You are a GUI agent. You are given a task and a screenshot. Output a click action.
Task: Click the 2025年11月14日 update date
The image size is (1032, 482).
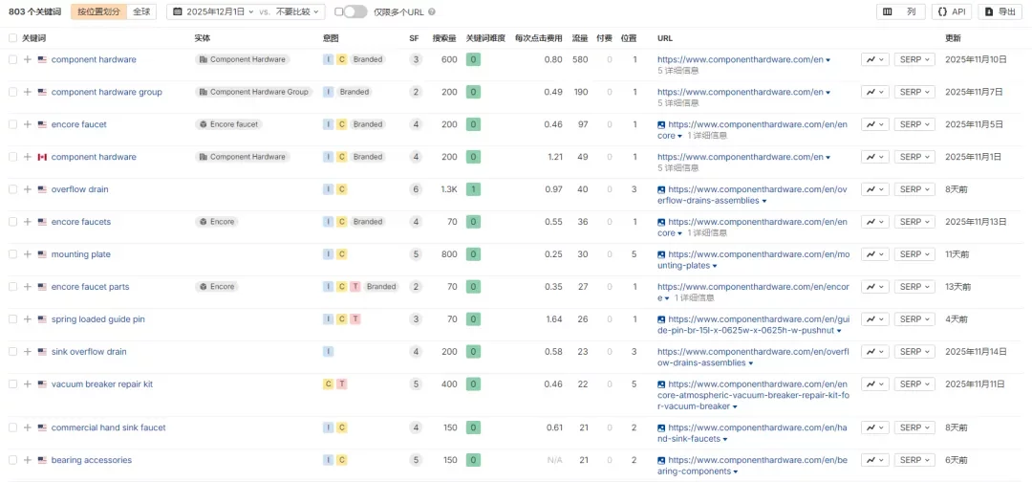click(976, 352)
